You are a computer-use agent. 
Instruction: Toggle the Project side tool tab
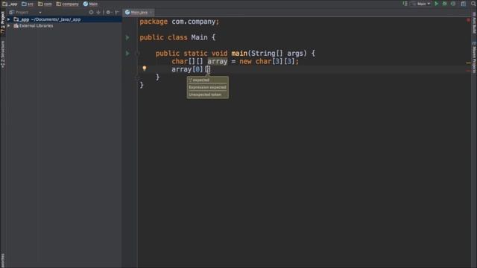[x=3, y=23]
